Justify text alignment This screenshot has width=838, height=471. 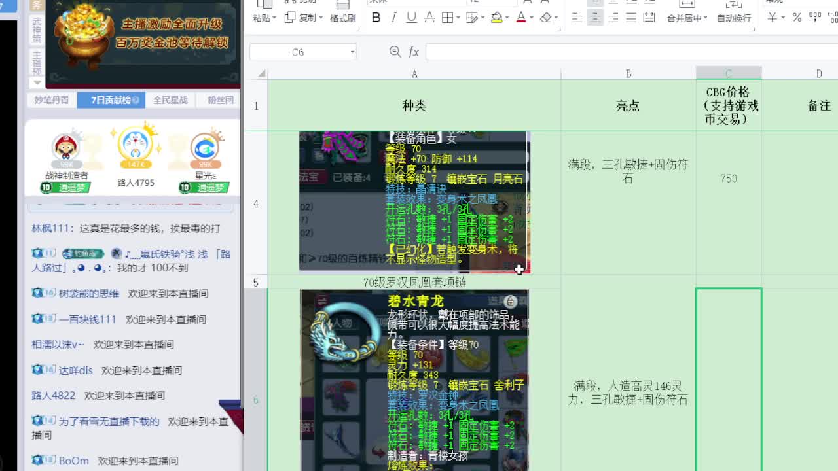[631, 18]
